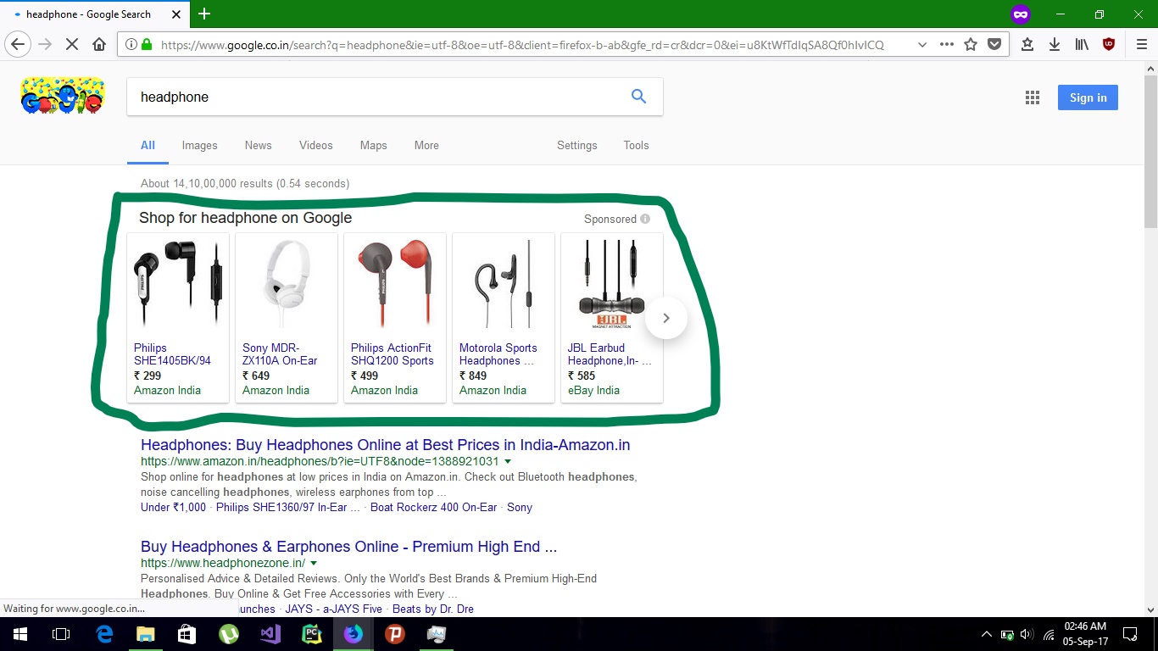Click the ₹ 849 Motorola price
This screenshot has width=1158, height=651.
point(473,376)
